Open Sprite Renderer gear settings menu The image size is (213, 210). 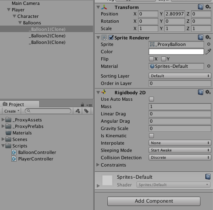(208, 37)
